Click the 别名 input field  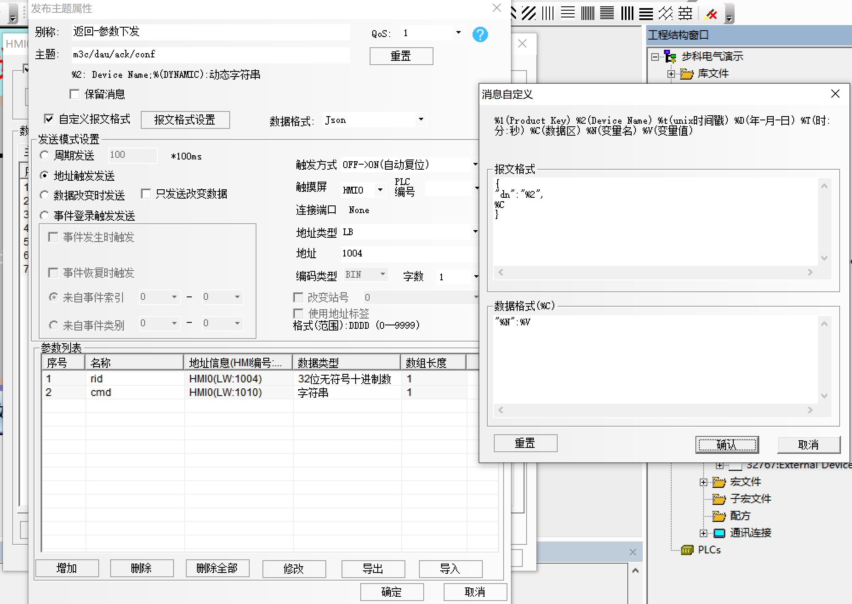tap(211, 32)
